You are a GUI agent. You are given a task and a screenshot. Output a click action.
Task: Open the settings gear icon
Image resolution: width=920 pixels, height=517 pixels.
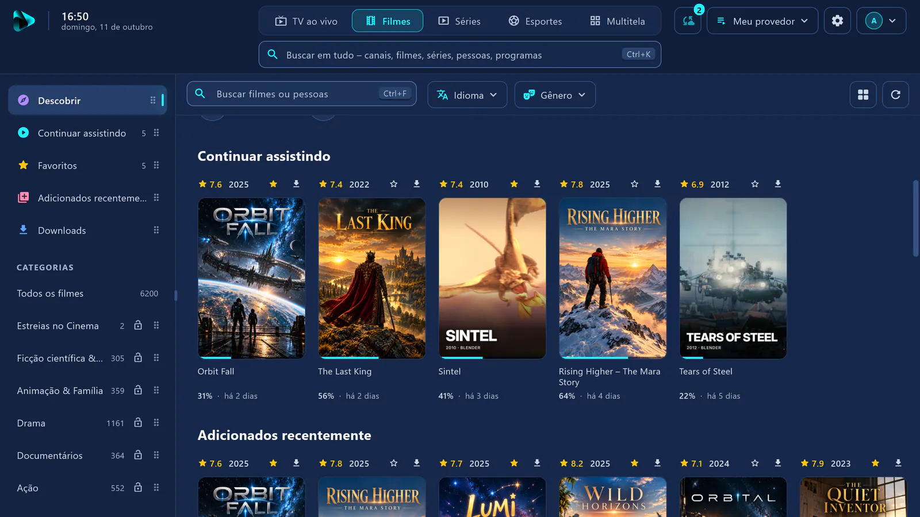click(837, 21)
